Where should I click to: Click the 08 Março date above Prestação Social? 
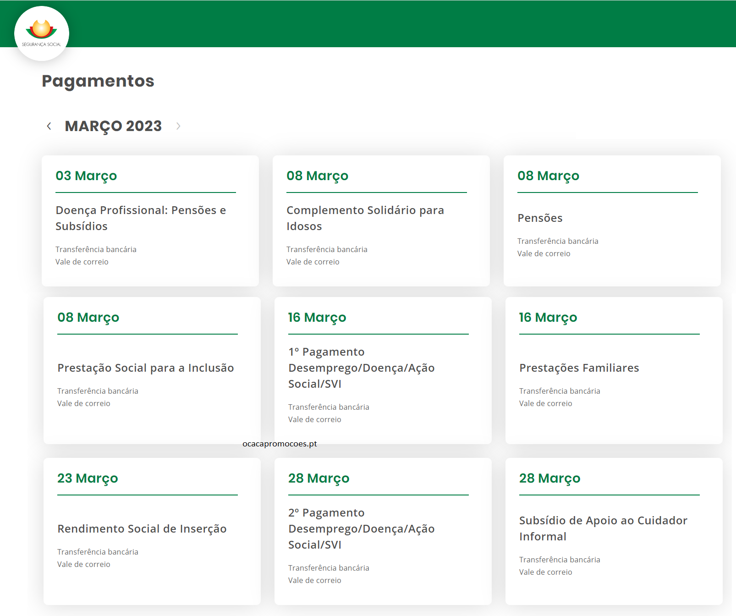click(88, 318)
